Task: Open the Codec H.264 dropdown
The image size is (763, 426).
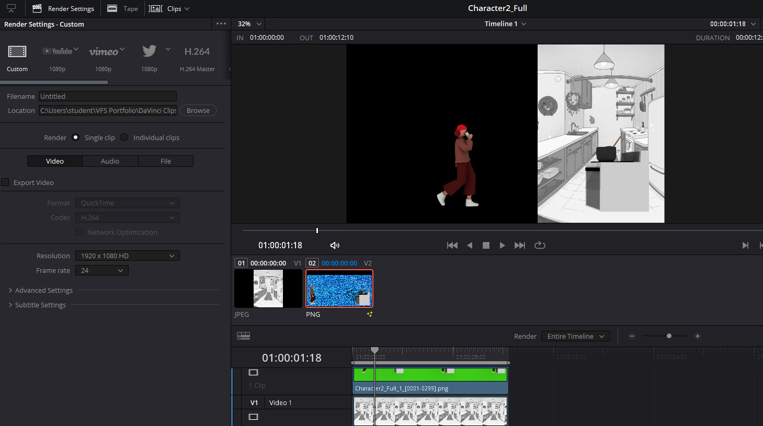Action: (x=127, y=217)
